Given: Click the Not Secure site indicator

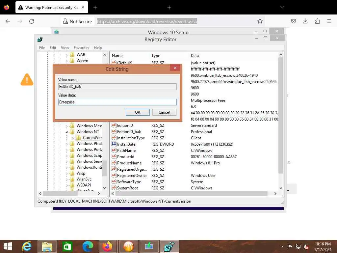Looking at the screenshot, I should point(77,21).
